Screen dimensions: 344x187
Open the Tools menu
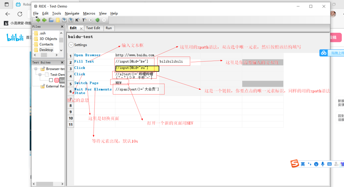coord(56,13)
